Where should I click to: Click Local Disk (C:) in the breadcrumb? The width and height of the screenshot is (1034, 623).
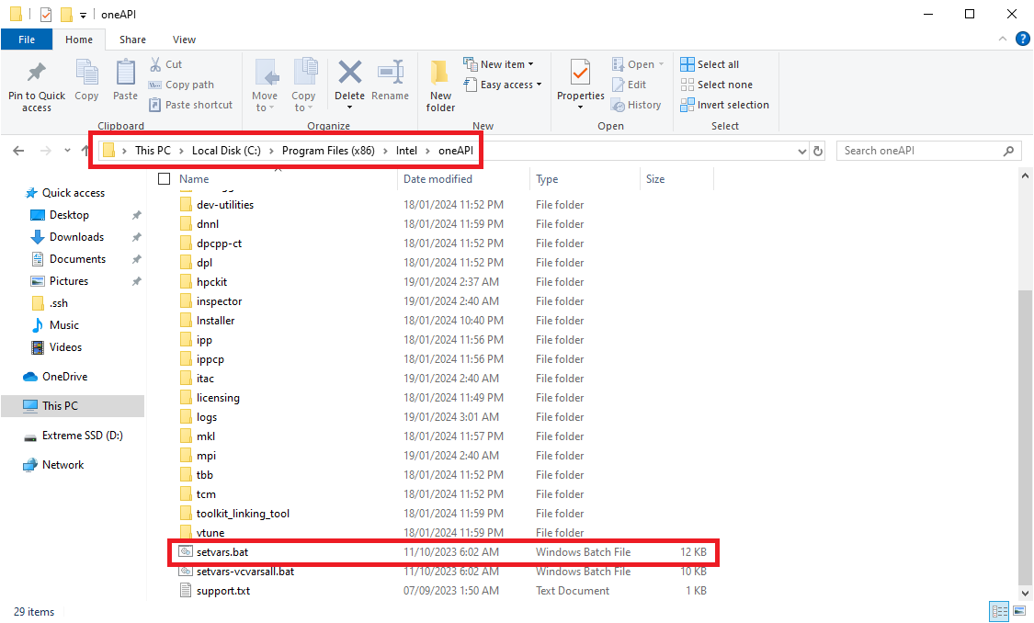pyautogui.click(x=226, y=151)
